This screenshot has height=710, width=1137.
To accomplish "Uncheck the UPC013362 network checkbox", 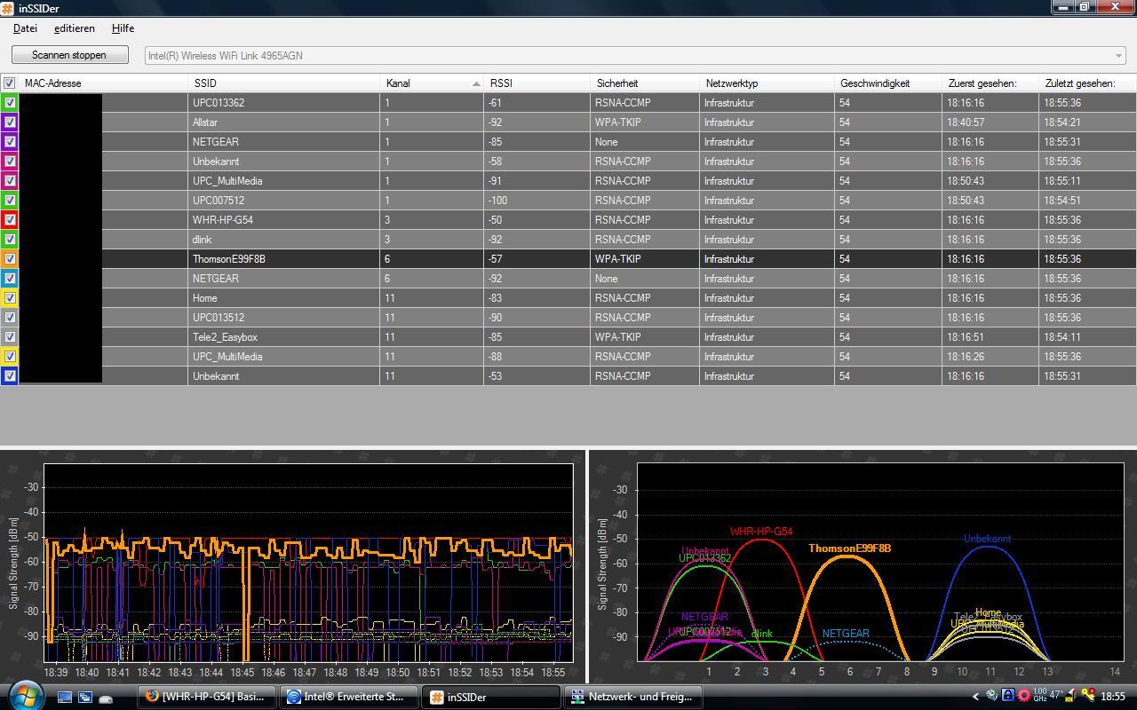I will (10, 102).
